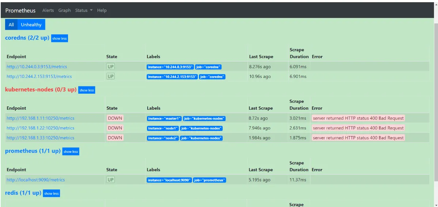Click UP state badge for 10.244.2.153

(x=111, y=76)
